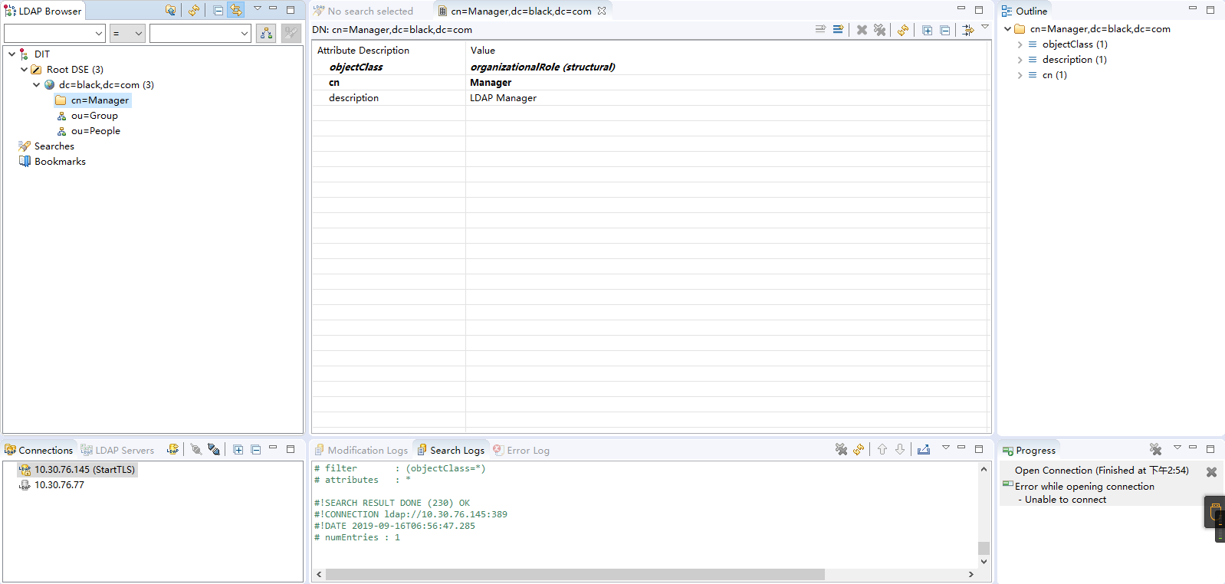
Task: Collapse the dc=black,dc=com tree node
Action: click(x=36, y=85)
